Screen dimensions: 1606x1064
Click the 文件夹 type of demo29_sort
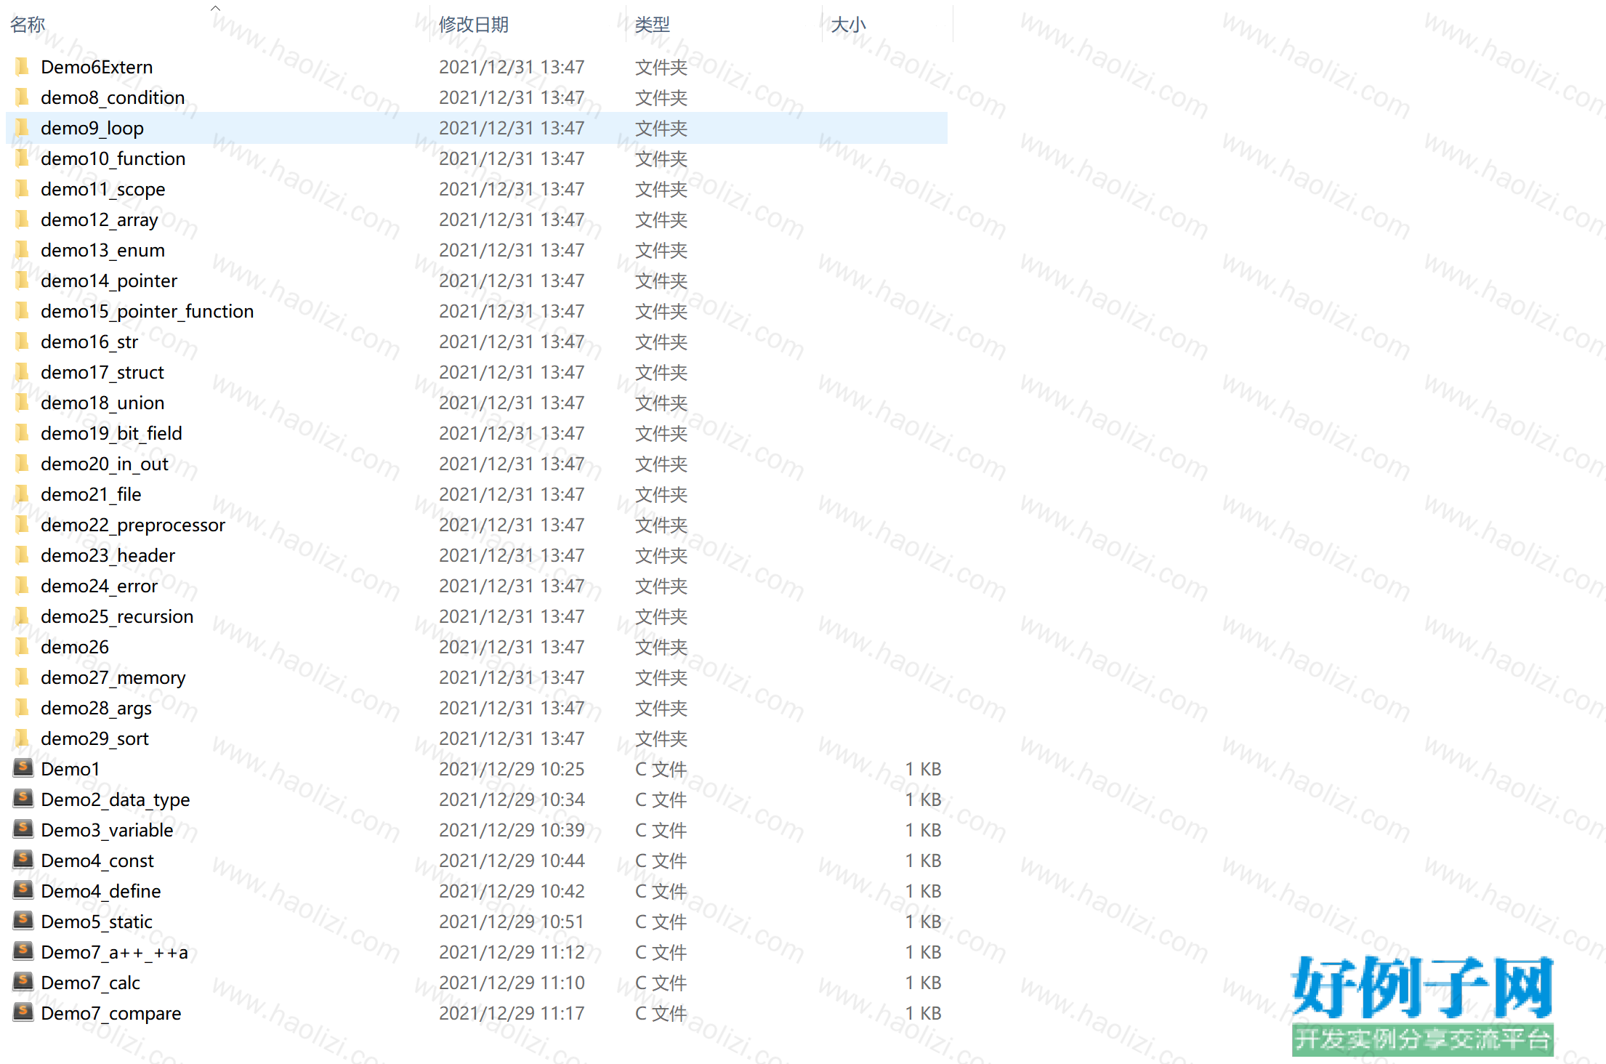(x=661, y=738)
